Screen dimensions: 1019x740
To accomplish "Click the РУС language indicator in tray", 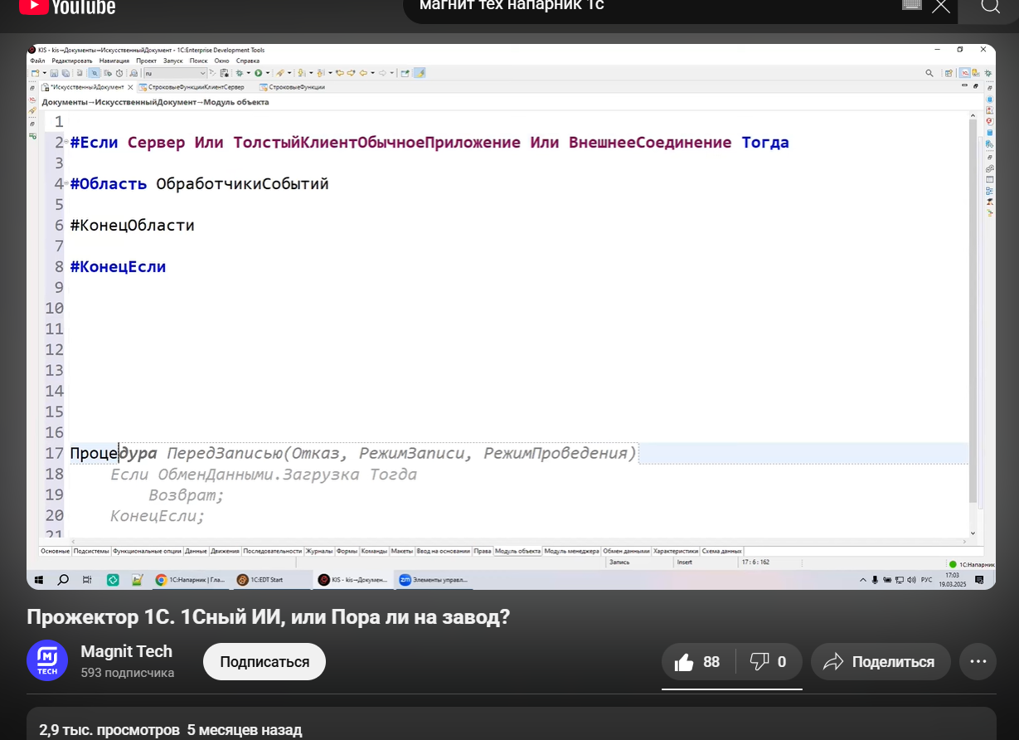I will click(926, 580).
